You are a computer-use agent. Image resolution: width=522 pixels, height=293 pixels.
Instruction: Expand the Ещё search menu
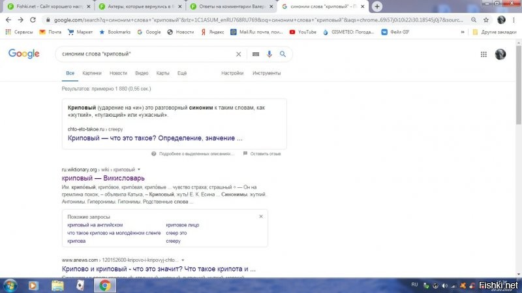(x=182, y=73)
